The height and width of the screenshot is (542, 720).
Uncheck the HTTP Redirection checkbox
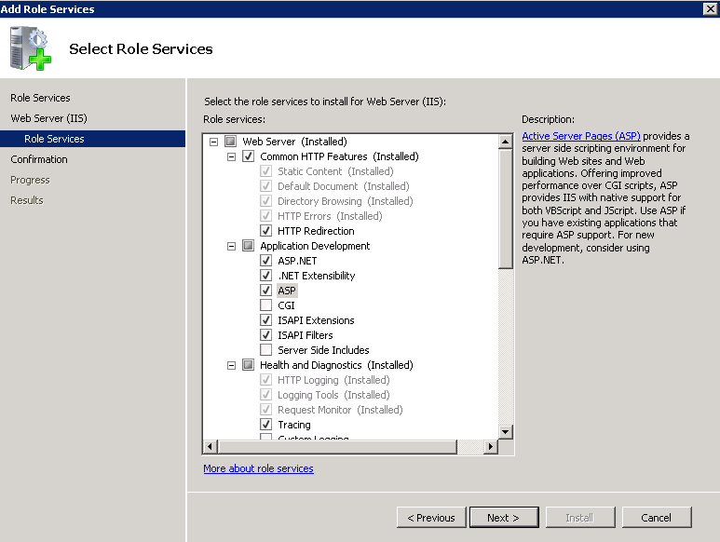click(x=266, y=231)
